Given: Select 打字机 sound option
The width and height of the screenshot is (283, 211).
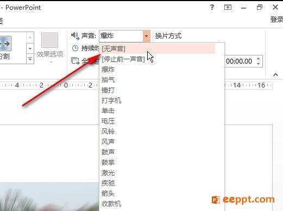Looking at the screenshot, I should pos(157,101).
